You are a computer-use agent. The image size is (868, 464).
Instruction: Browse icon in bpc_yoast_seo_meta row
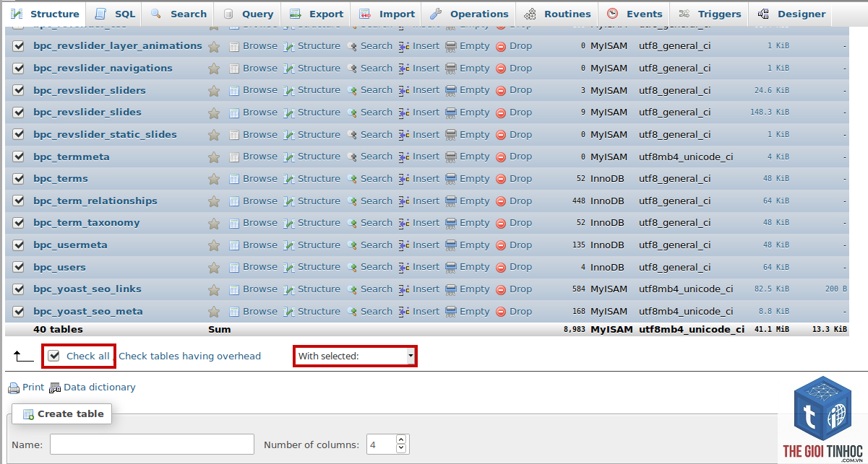(234, 312)
